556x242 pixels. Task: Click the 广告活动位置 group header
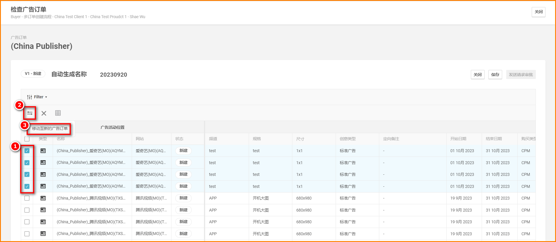113,127
